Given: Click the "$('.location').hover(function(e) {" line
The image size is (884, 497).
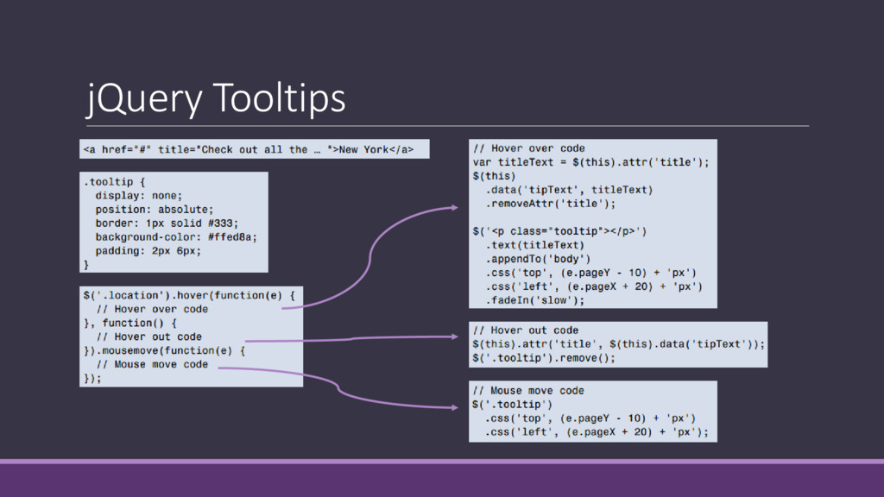Looking at the screenshot, I should [189, 295].
